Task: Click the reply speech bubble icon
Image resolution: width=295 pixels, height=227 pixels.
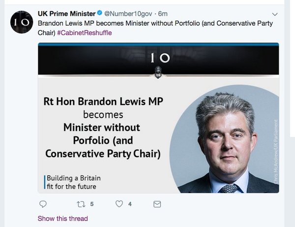Action: pos(43,203)
